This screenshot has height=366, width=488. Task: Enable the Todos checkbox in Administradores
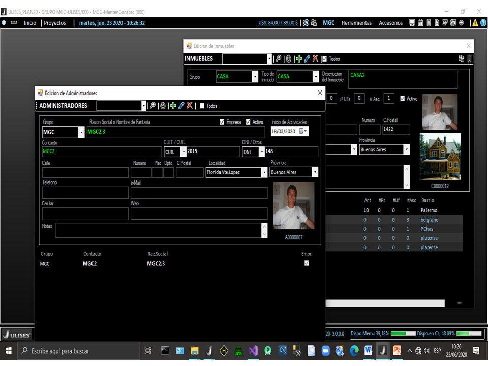pyautogui.click(x=202, y=106)
